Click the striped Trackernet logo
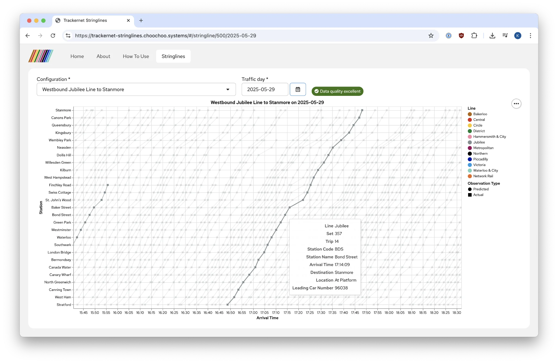This screenshot has width=558, height=363. point(41,56)
